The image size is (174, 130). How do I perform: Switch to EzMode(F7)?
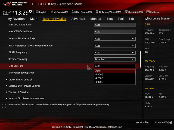point(163,122)
